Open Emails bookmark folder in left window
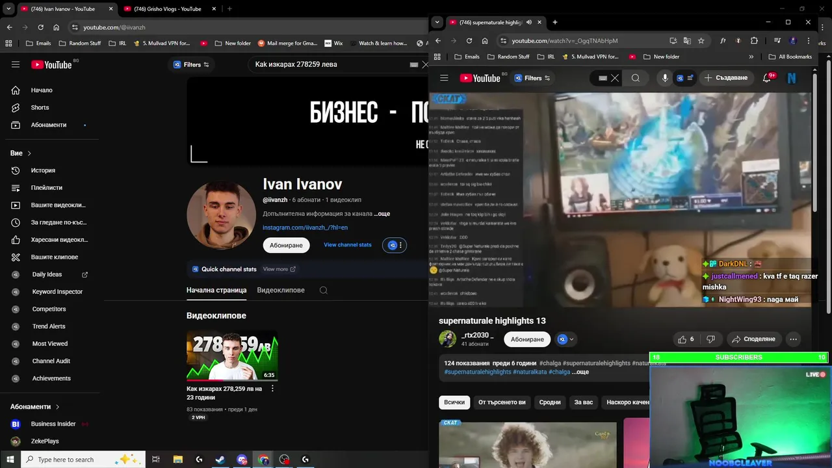 coord(38,44)
